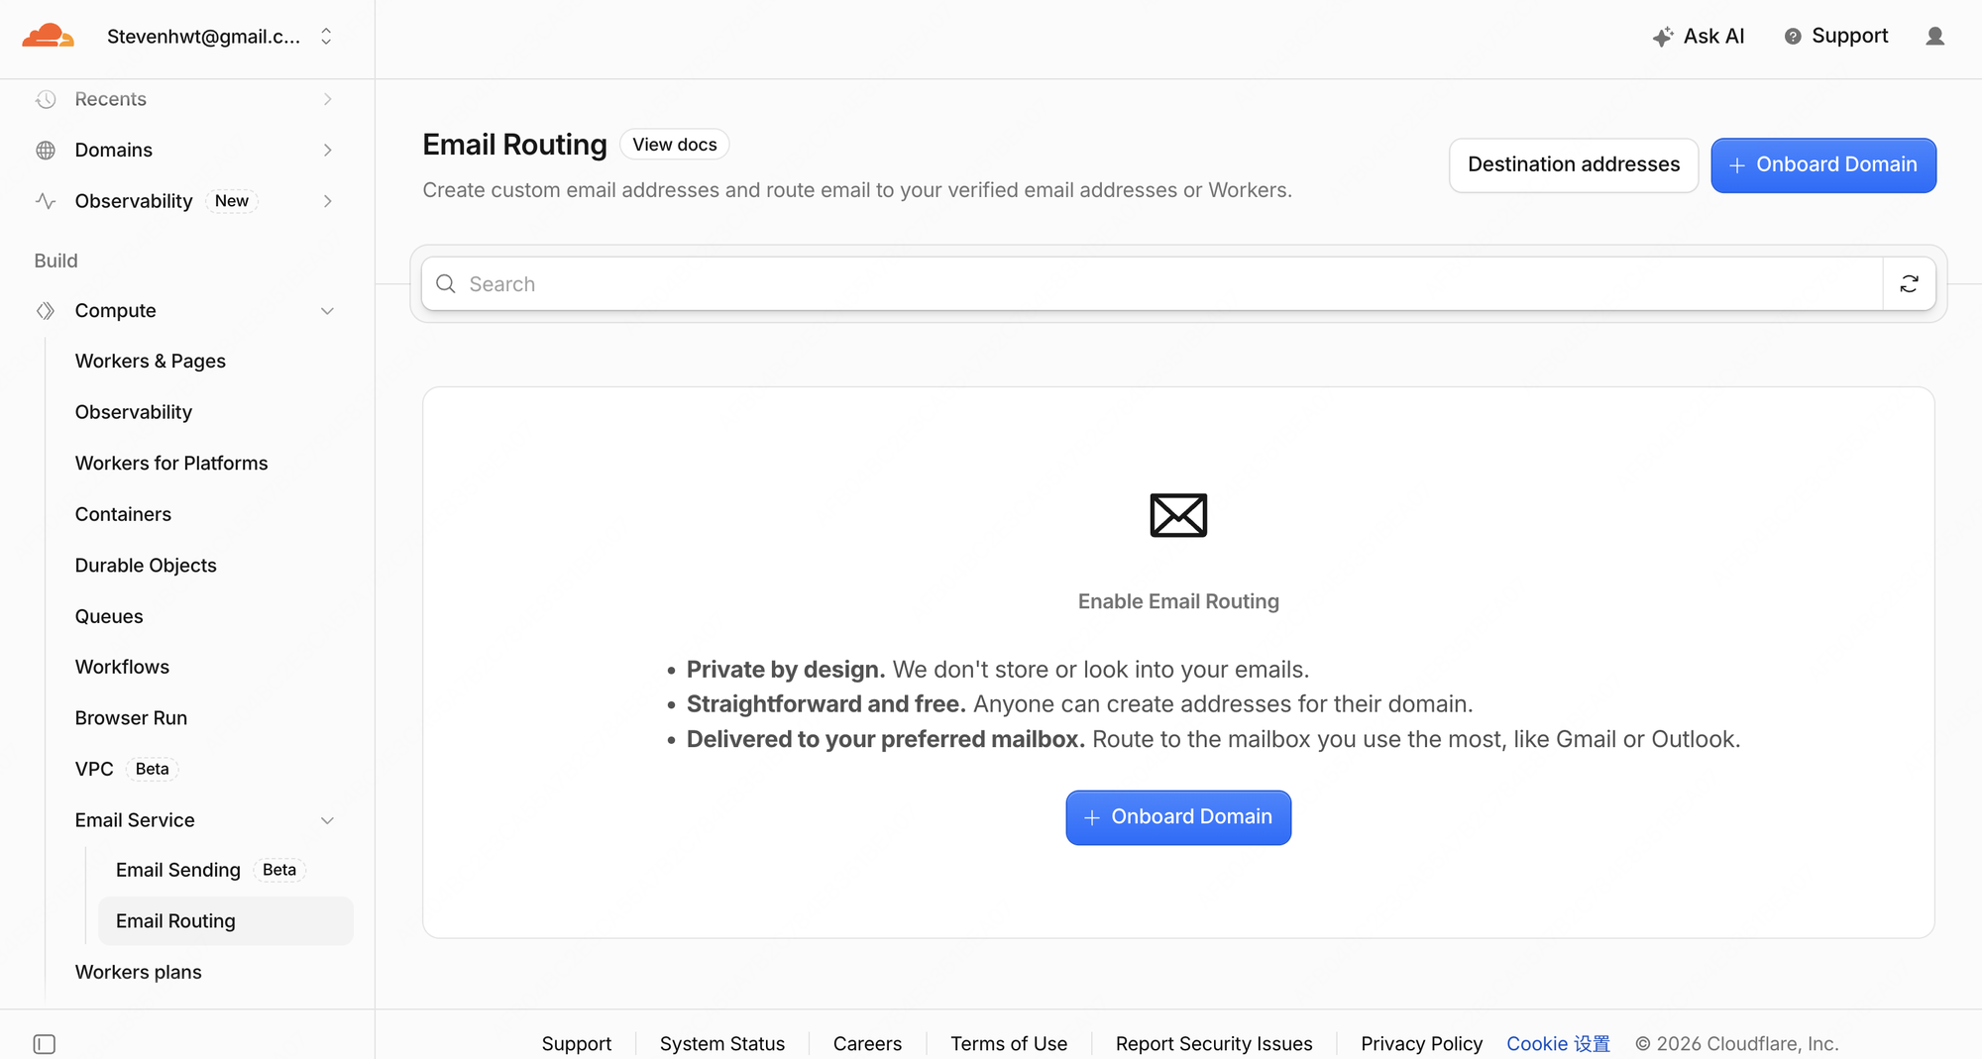
Task: Go to Containers
Action: (x=123, y=514)
